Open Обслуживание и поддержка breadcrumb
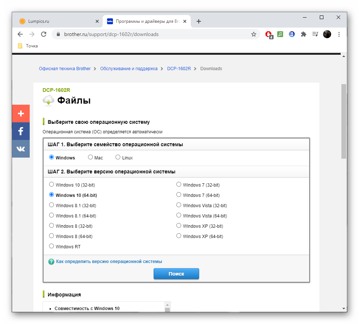359x324 pixels. 129,69
